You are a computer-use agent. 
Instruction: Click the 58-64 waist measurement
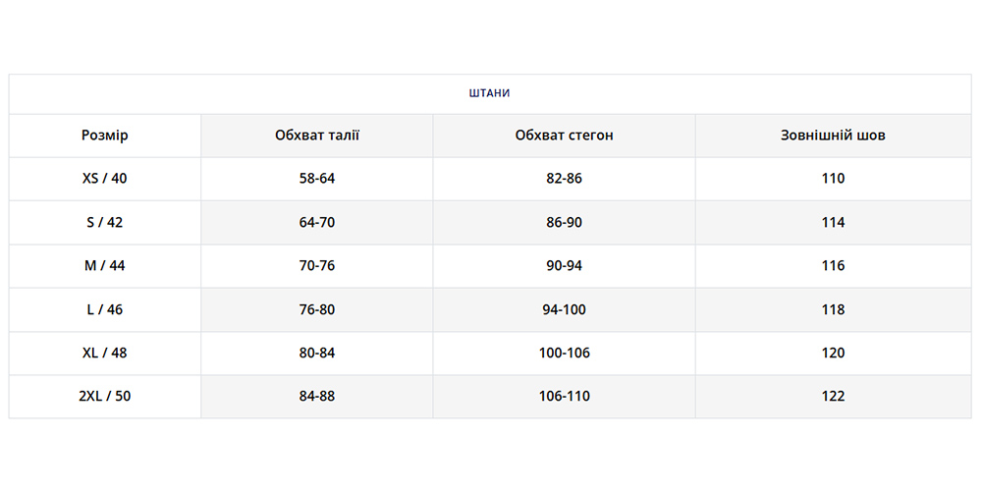[x=317, y=179]
